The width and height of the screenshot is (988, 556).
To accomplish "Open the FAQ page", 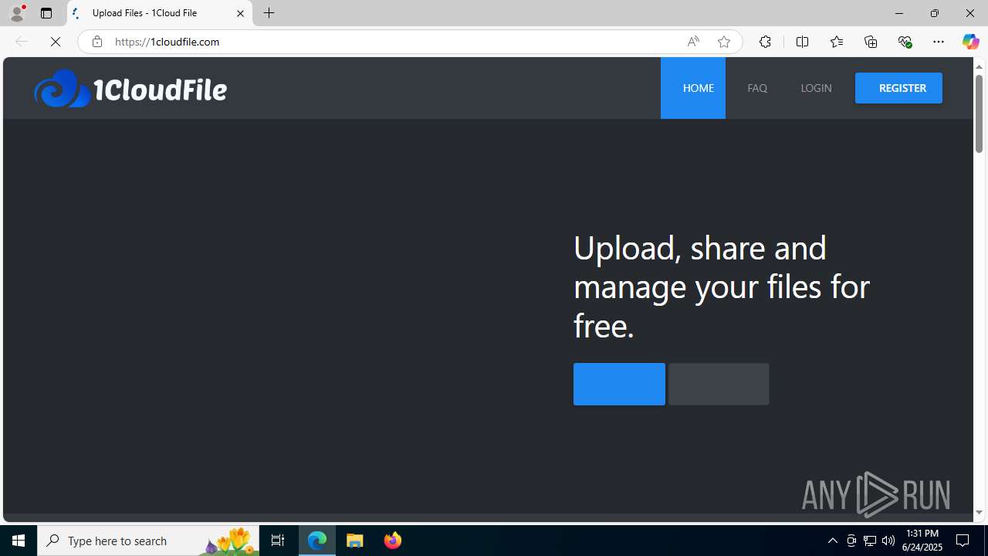I will (757, 88).
